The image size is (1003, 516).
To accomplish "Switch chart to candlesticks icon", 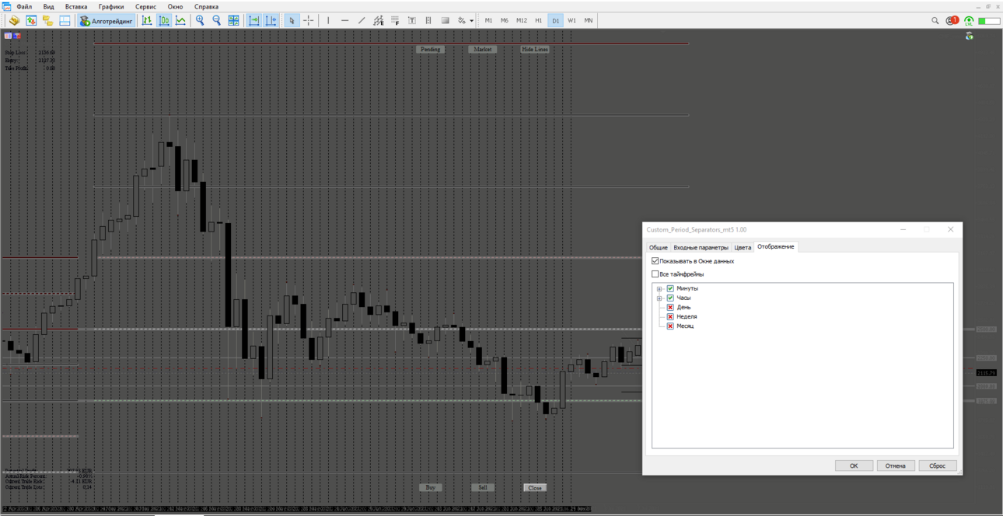I will pyautogui.click(x=164, y=21).
